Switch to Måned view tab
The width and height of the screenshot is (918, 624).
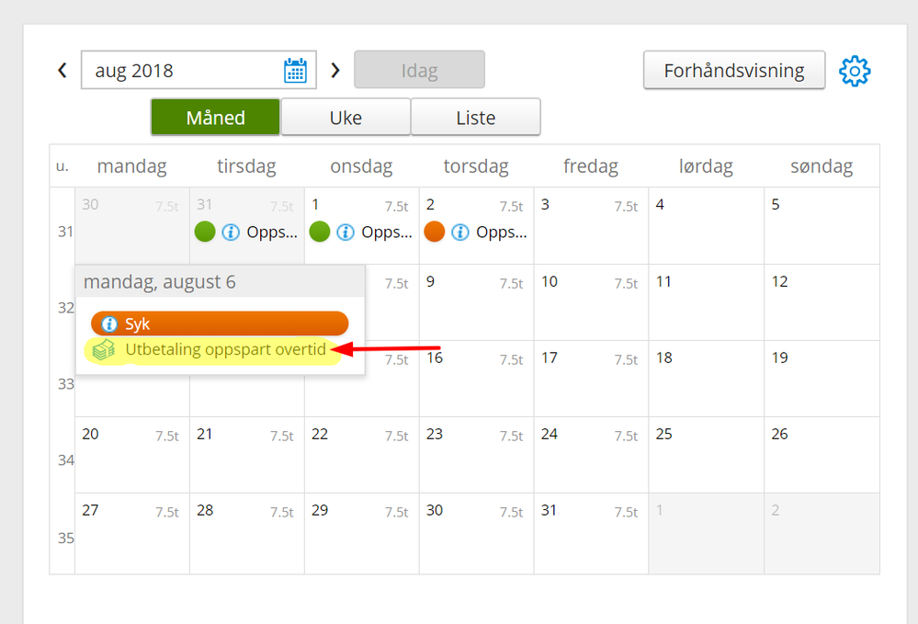215,118
